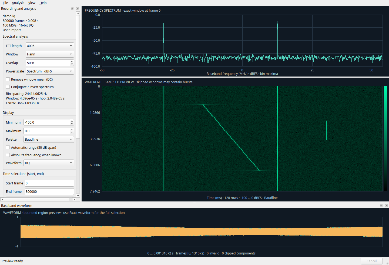Screen dimensions: 389x265
Task: Click horizontal scrollbar left arrow in side panel
Action: pyautogui.click(x=2, y=199)
